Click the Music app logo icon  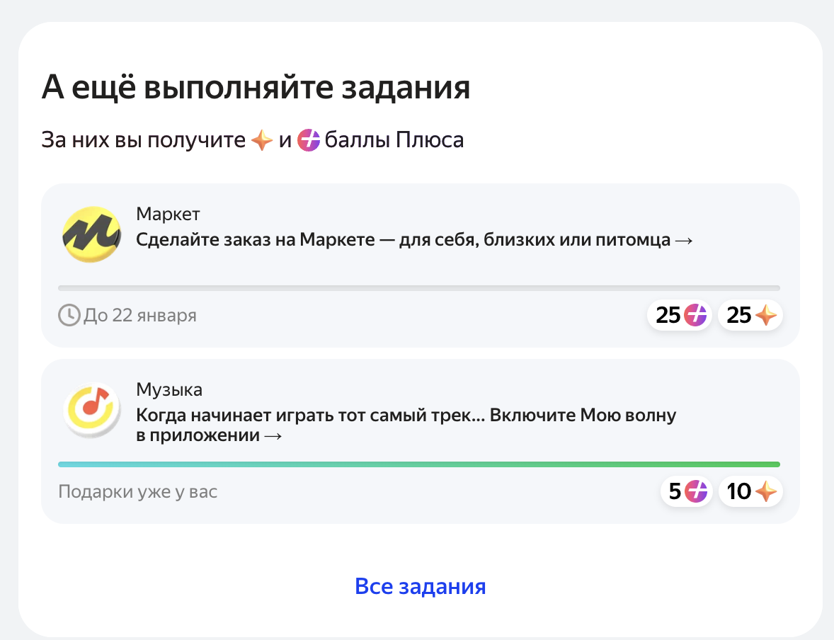[x=91, y=410]
